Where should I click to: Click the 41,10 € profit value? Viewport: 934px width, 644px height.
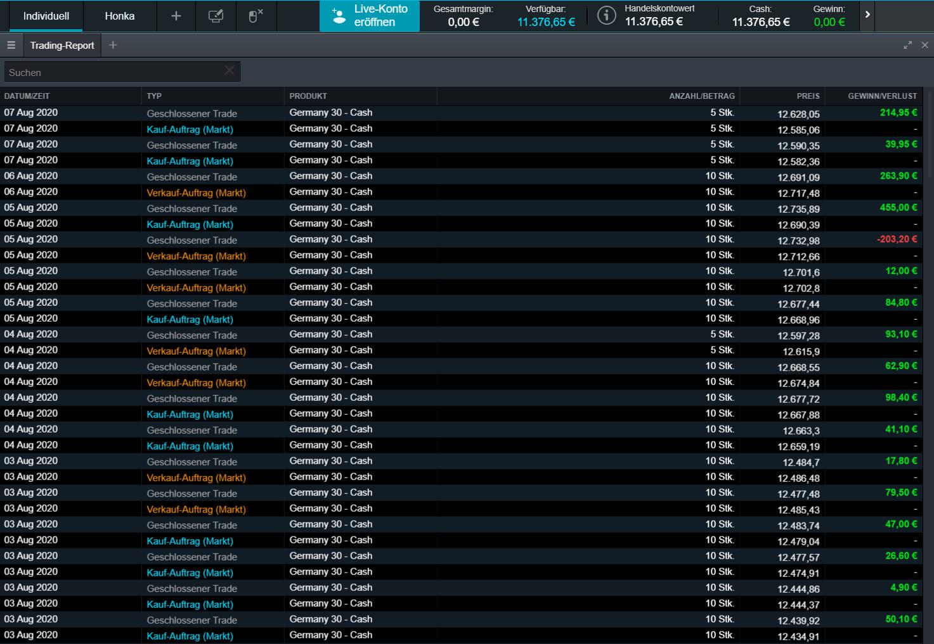pyautogui.click(x=901, y=429)
